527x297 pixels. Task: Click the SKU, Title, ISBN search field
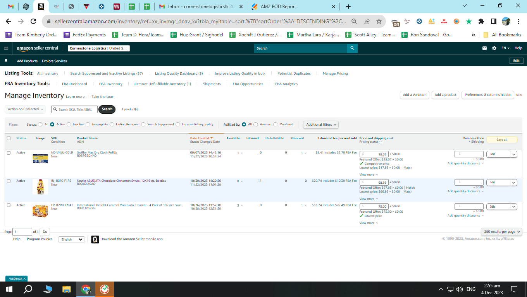click(74, 109)
